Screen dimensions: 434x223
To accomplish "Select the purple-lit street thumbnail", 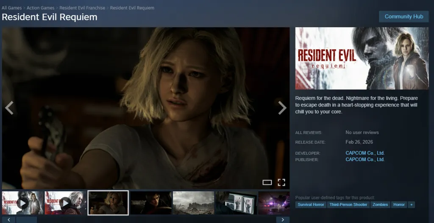I will click(x=274, y=203).
